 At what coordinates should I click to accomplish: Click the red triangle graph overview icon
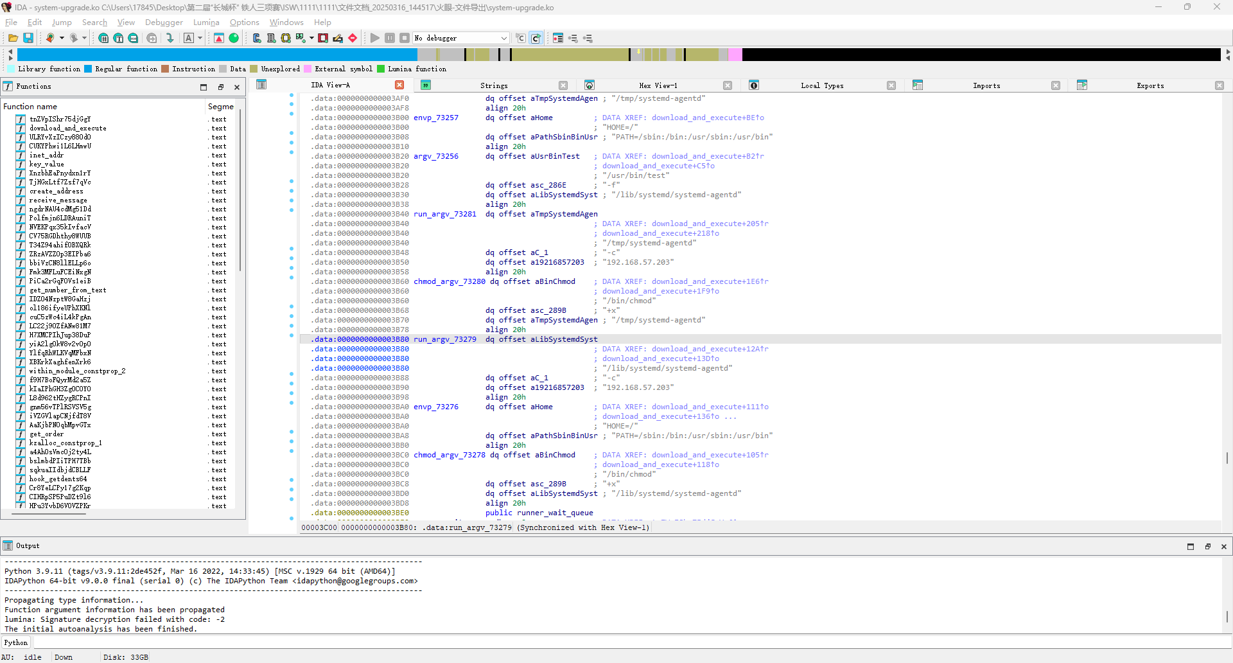(219, 38)
